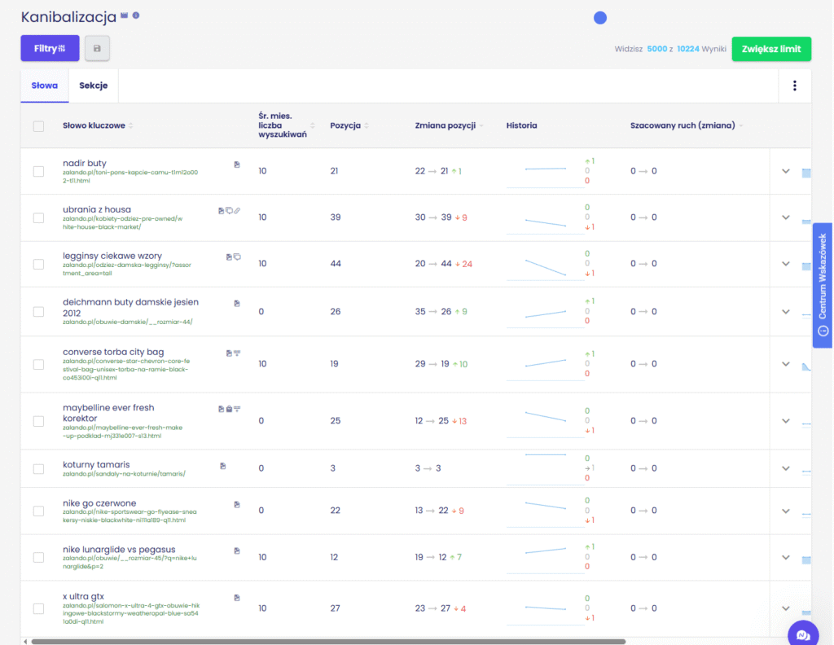Viewport: 834px width, 645px height.
Task: Expand the legginsy ciekawe wzory row
Action: (x=786, y=264)
